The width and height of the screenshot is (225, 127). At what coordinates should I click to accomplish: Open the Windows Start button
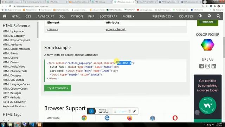3,125
